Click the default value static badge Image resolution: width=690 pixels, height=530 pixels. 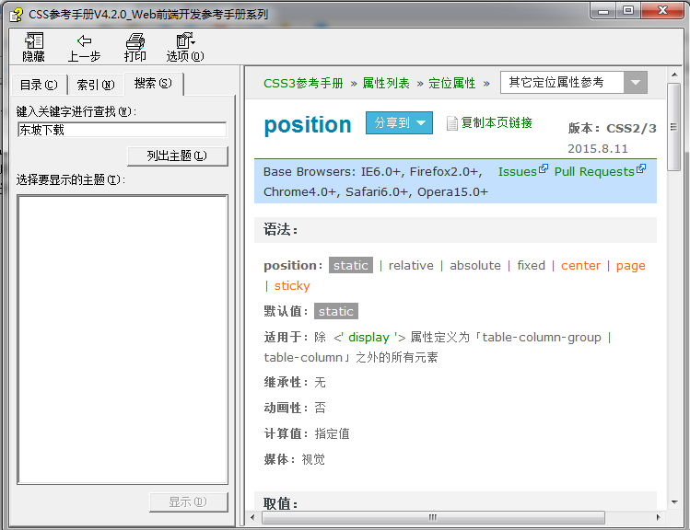[336, 311]
